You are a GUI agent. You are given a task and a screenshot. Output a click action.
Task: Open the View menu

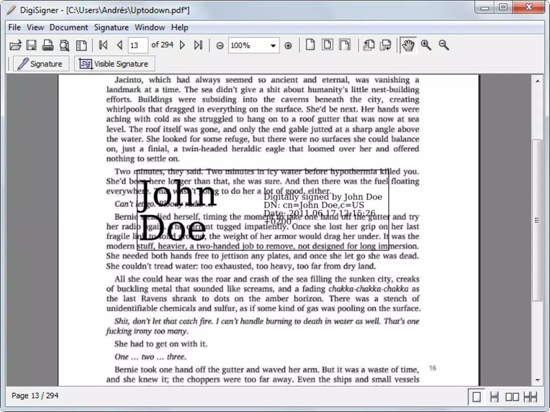[36, 27]
